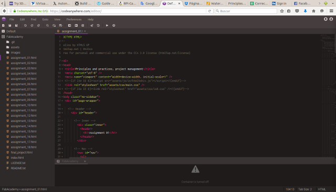Viewport: 336px width, 192px height.
Task: Bookmark page with Firefox star icon
Action: pos(282,11)
